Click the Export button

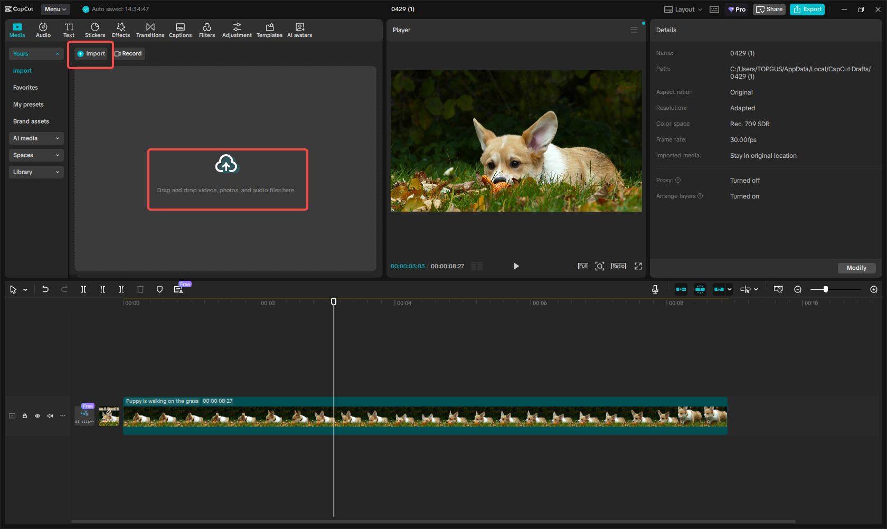coord(807,9)
